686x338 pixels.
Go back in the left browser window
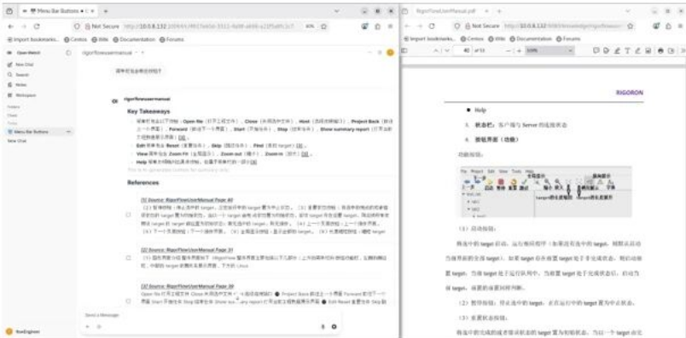point(10,26)
